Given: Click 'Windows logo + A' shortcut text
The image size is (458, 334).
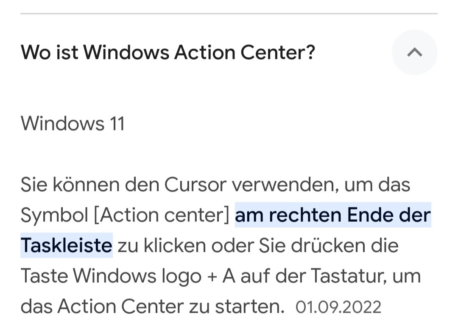Looking at the screenshot, I should [x=154, y=276].
